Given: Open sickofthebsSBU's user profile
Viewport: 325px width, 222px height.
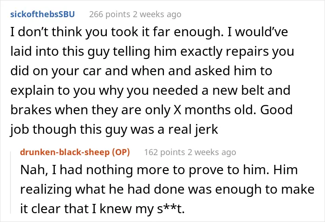Looking at the screenshot, I should (x=43, y=14).
